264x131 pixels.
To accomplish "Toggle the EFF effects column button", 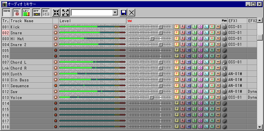I will click(36, 12).
